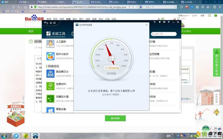Click the magnifier icon in the browser search box
Image resolution: width=223 pixels, height=139 pixels.
pyautogui.click(x=175, y=7)
